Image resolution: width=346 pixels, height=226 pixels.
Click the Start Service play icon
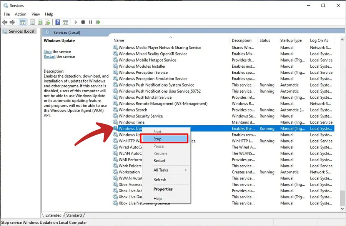(76, 22)
